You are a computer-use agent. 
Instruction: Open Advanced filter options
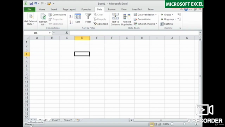(101, 24)
